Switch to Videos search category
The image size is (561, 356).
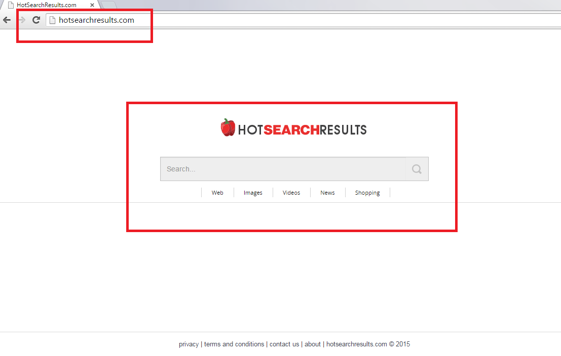click(x=291, y=193)
